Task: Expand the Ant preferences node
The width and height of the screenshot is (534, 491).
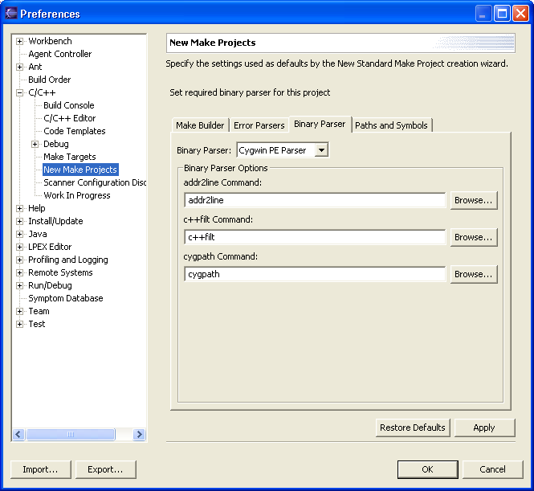Action: pos(20,67)
